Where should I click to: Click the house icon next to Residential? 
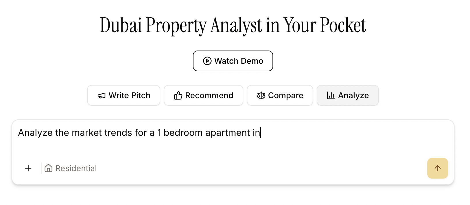click(x=48, y=168)
